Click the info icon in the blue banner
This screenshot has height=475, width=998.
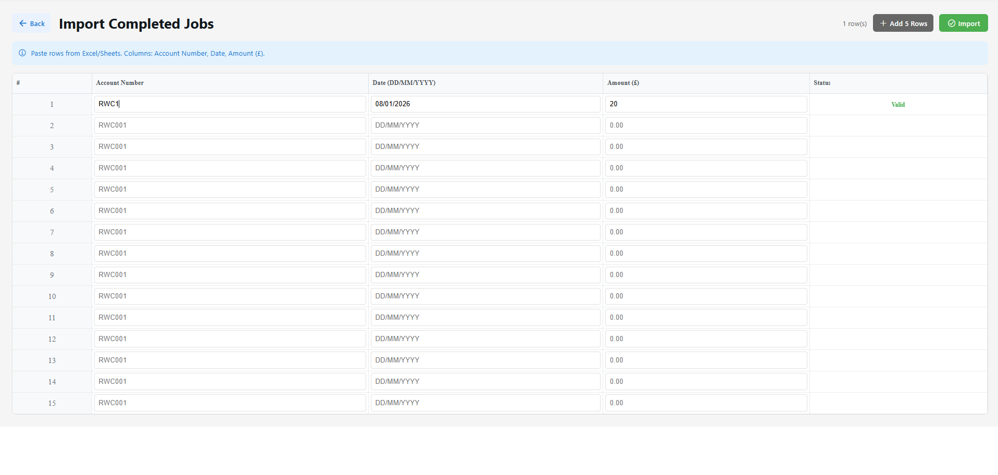click(22, 53)
